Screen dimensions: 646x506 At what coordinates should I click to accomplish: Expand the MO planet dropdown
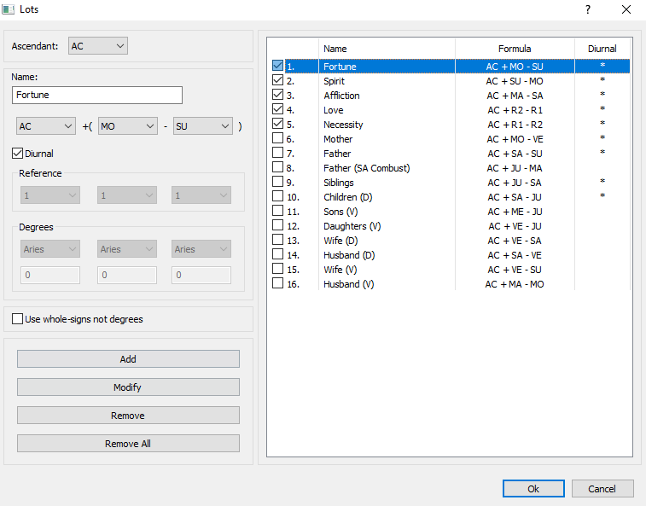(127, 125)
